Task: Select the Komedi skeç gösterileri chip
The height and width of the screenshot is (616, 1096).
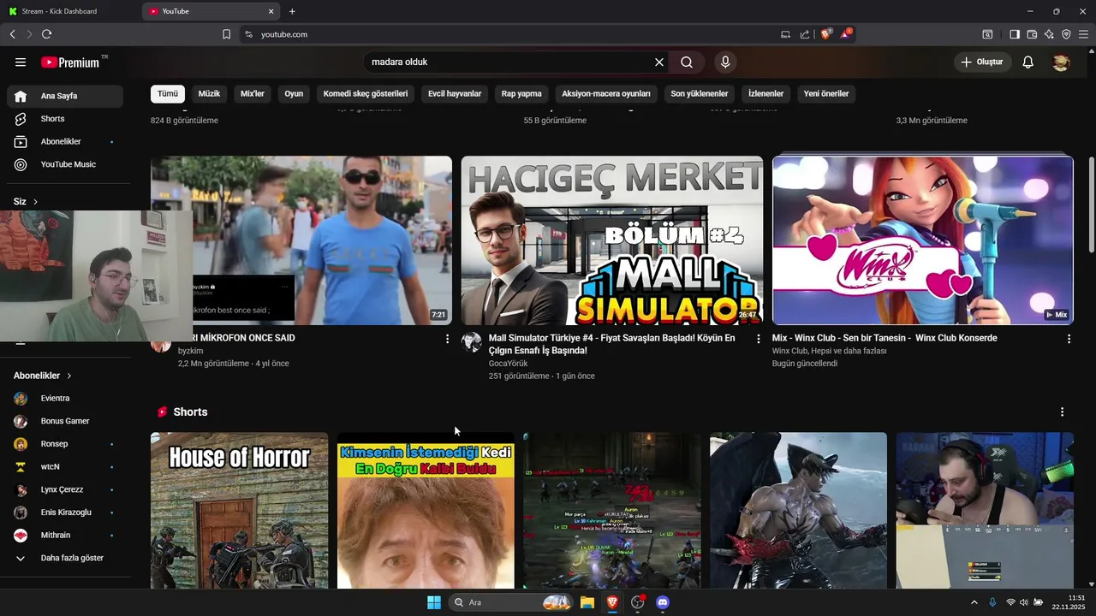Action: [x=366, y=93]
